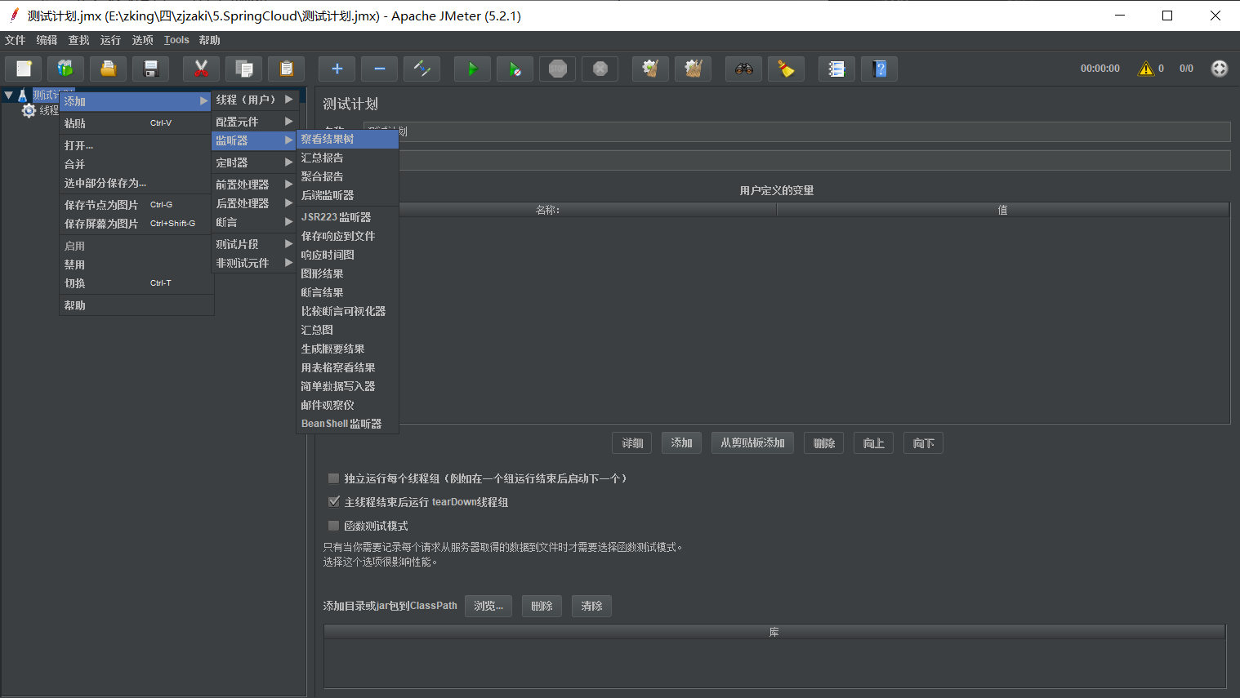The image size is (1240, 698).
Task: Click the 从剪贴板添加 button
Action: tap(752, 443)
